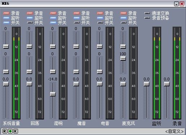This screenshot has width=186, height=135.
Task: Toggle 监听 for the 回荡 channel
Action: click(x=30, y=18)
